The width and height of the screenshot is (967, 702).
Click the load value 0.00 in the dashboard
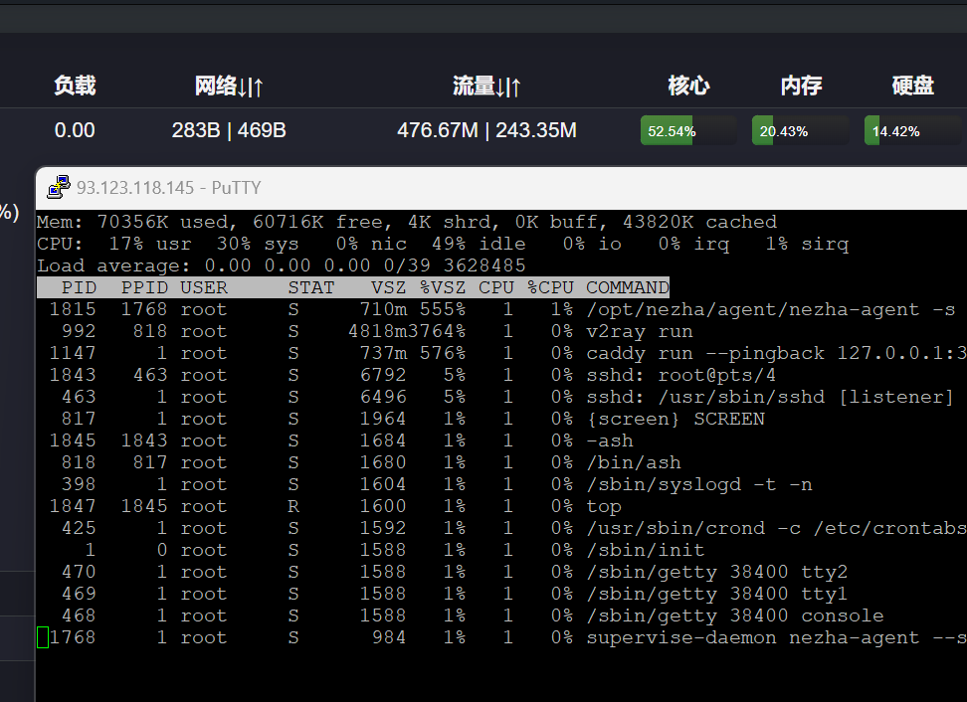click(75, 130)
